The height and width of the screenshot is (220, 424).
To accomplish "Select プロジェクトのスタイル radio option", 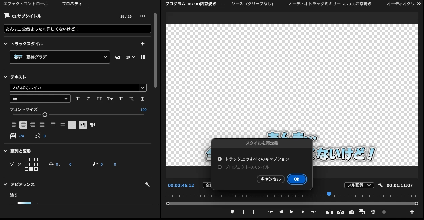I will (x=220, y=167).
